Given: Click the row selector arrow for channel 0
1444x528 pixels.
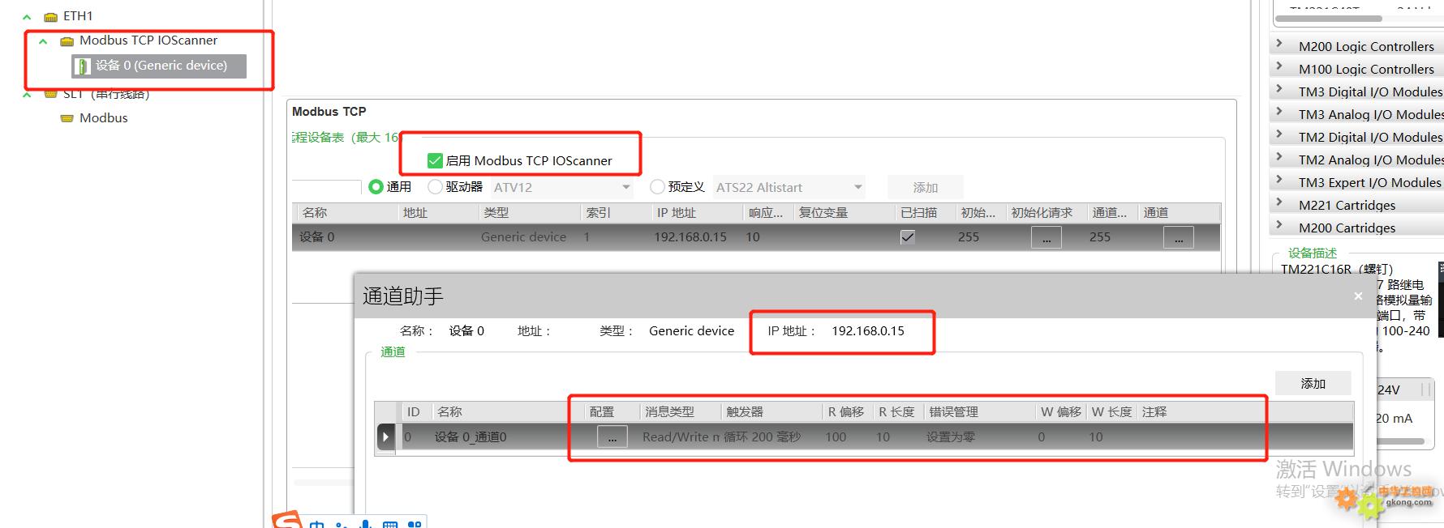Looking at the screenshot, I should tap(385, 437).
